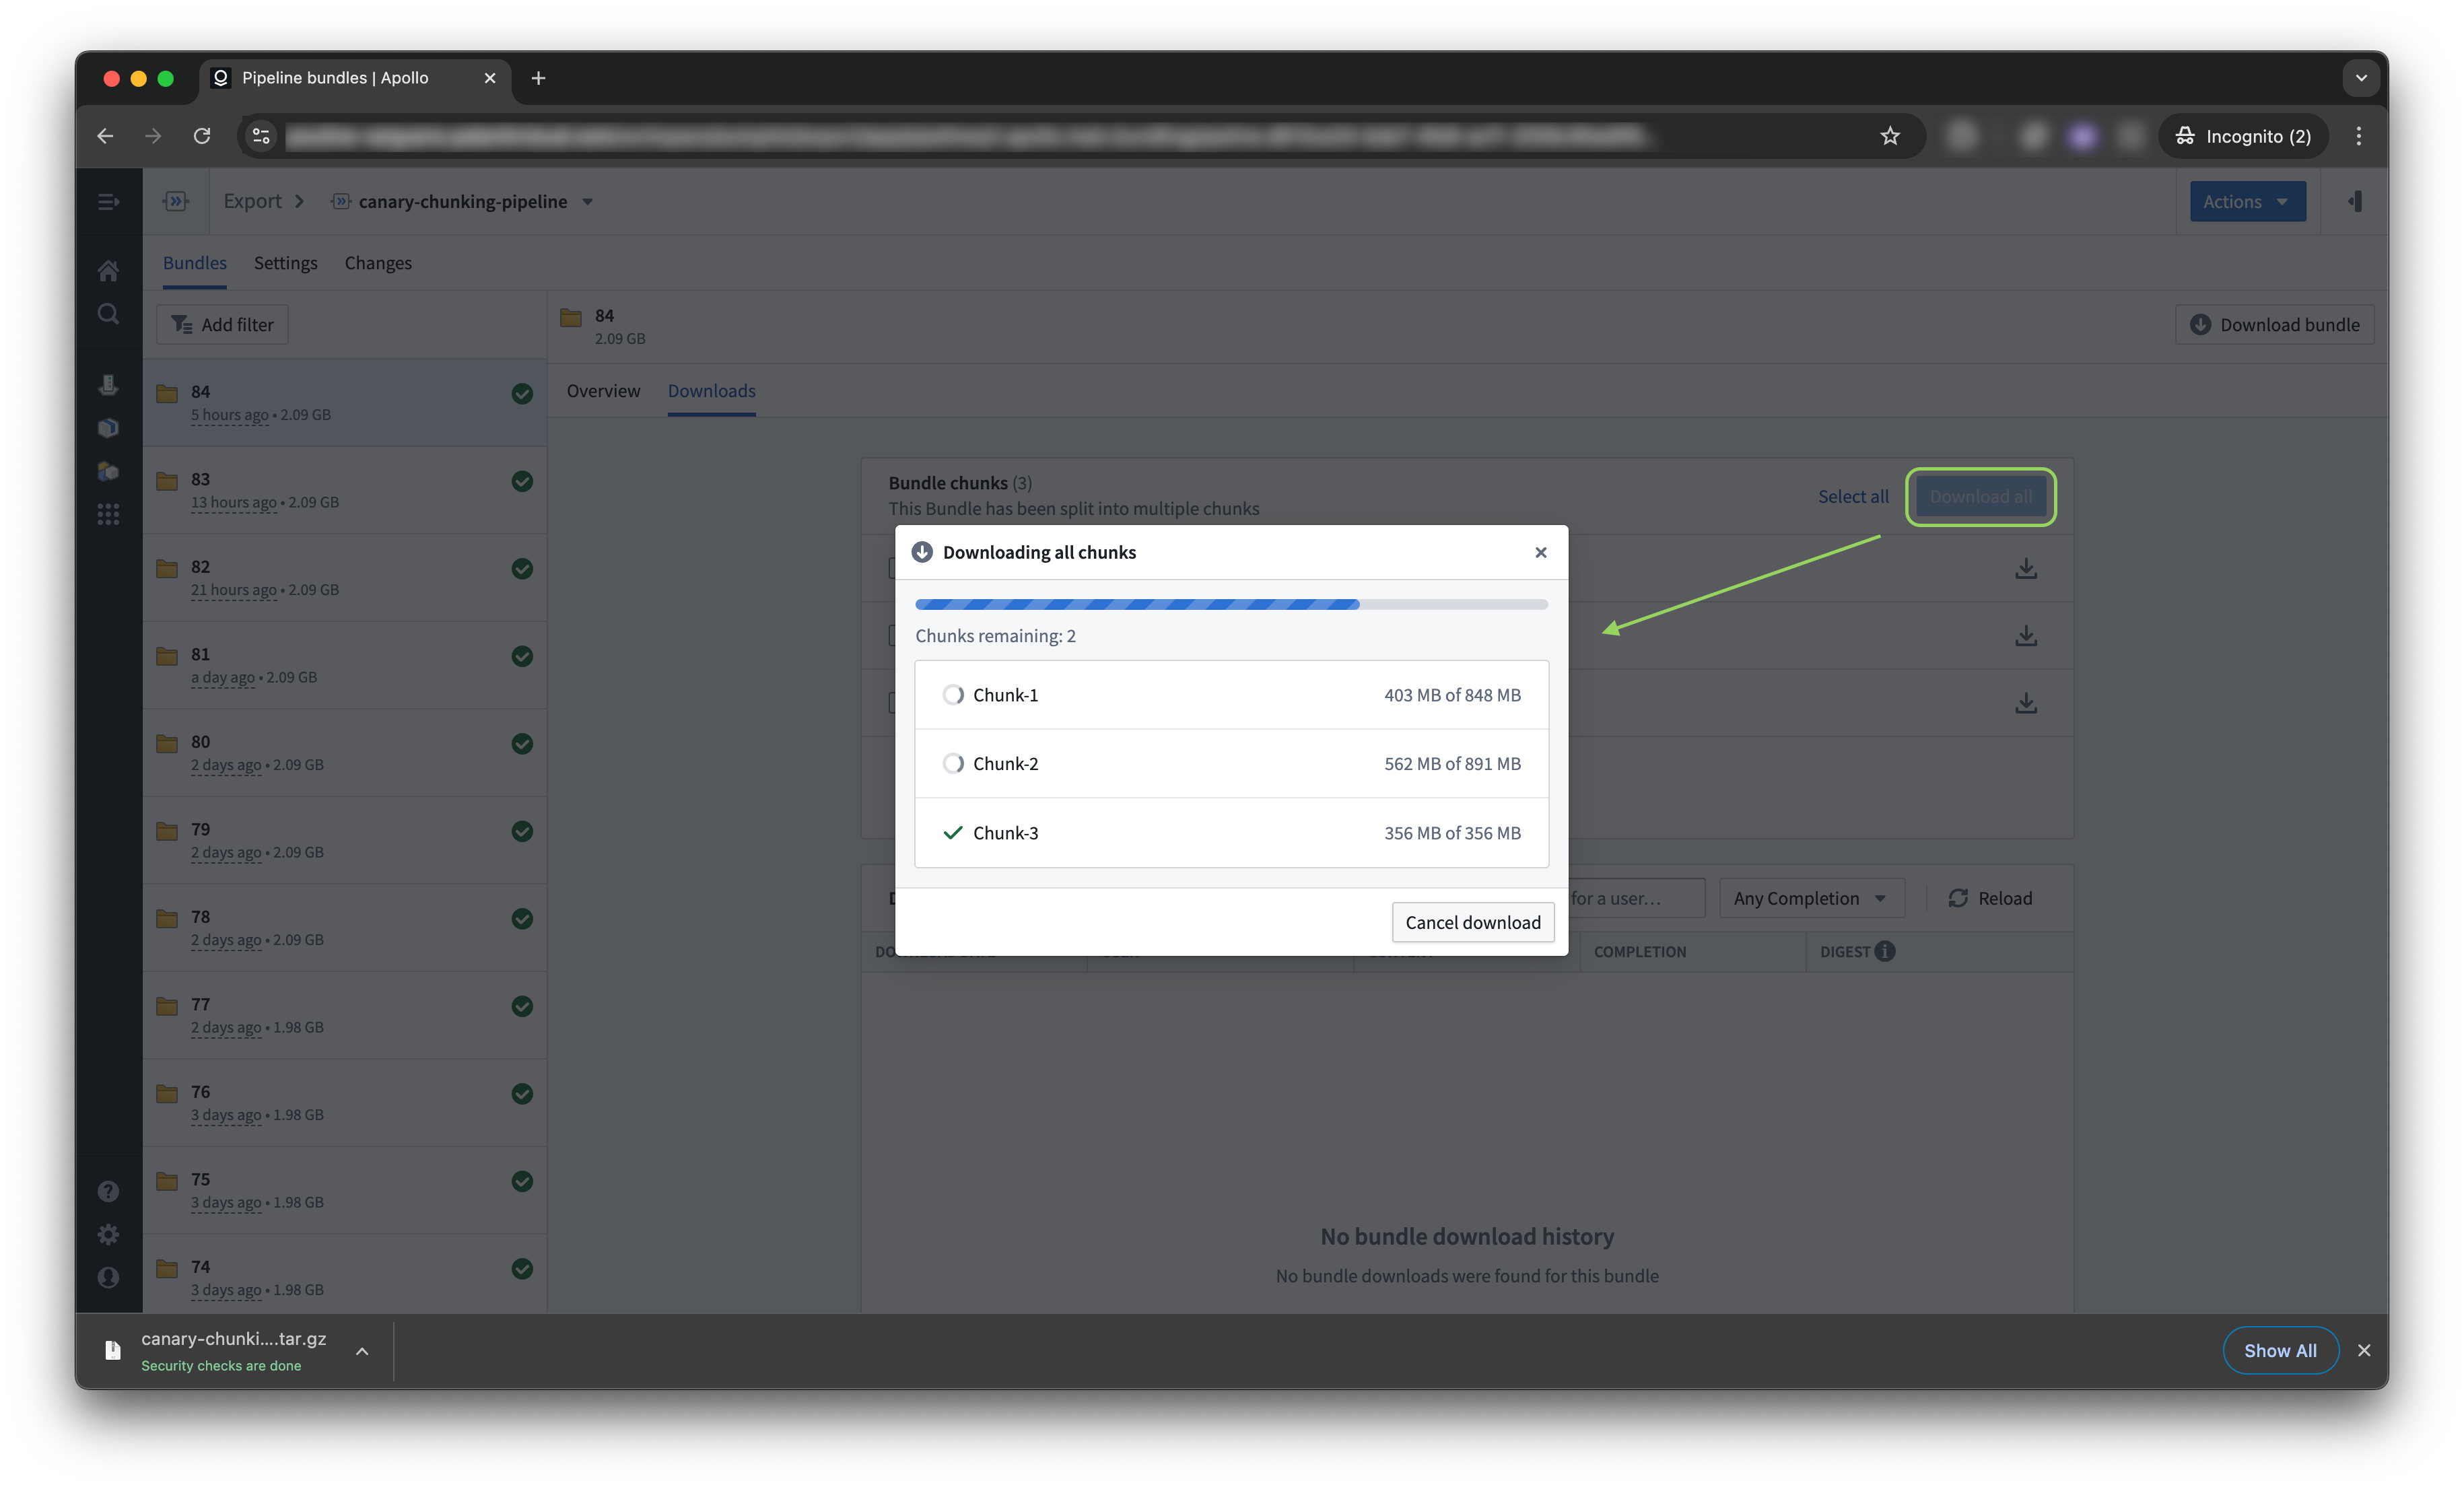2464x1489 pixels.
Task: Click Cancel download button
Action: [x=1472, y=922]
